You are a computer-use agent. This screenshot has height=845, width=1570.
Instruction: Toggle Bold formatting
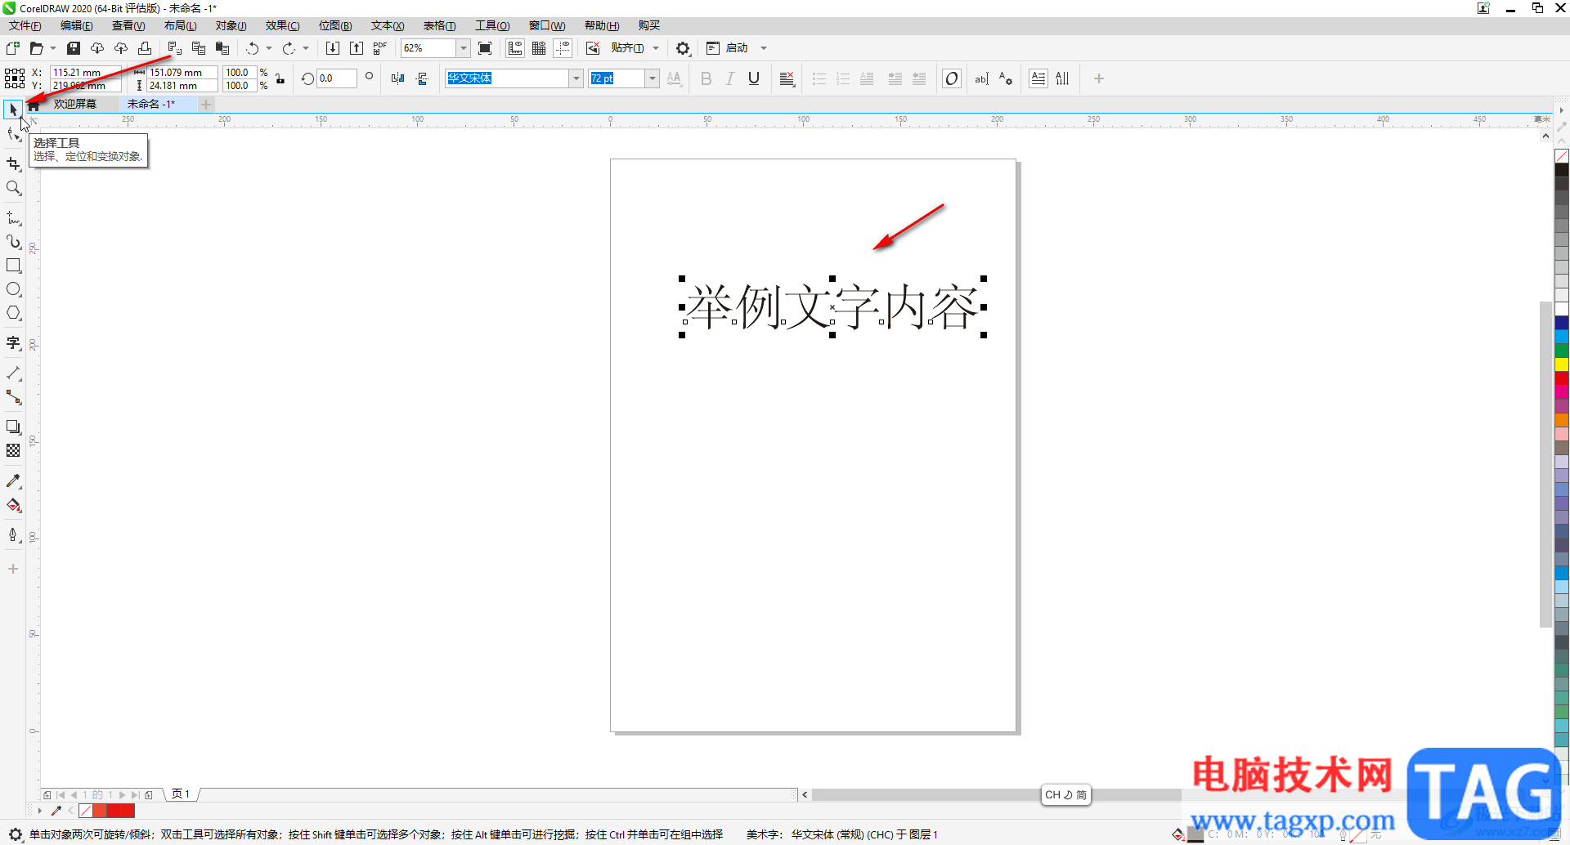point(706,78)
